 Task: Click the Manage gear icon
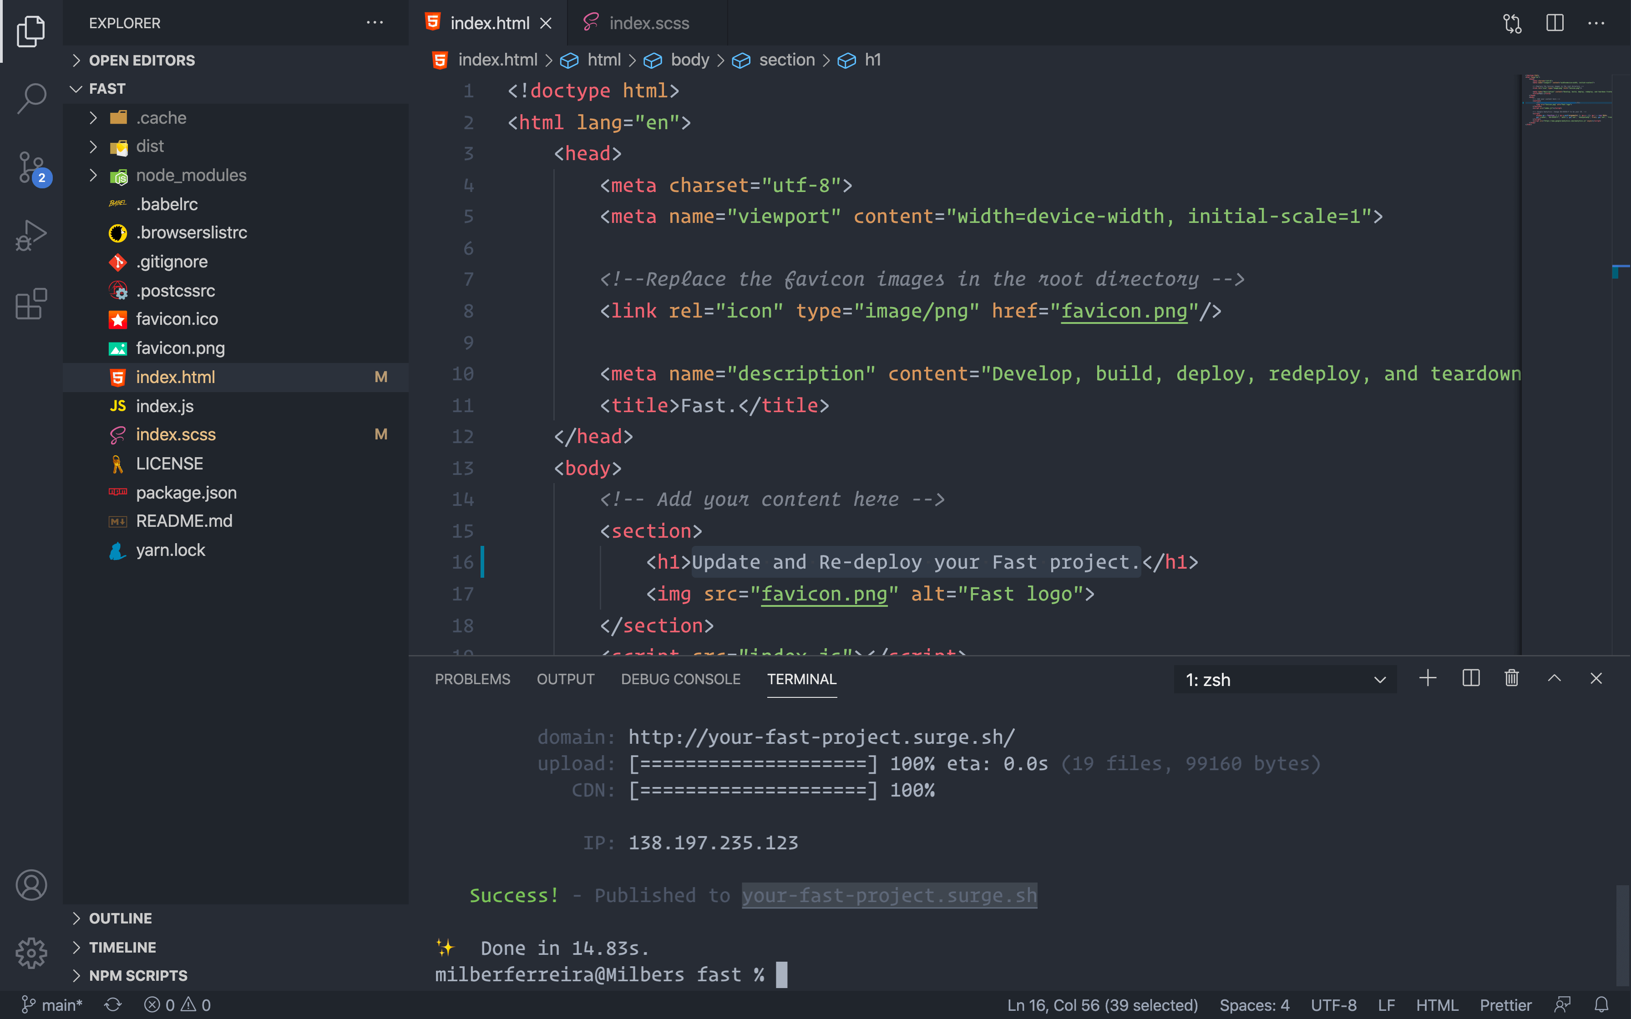point(31,953)
